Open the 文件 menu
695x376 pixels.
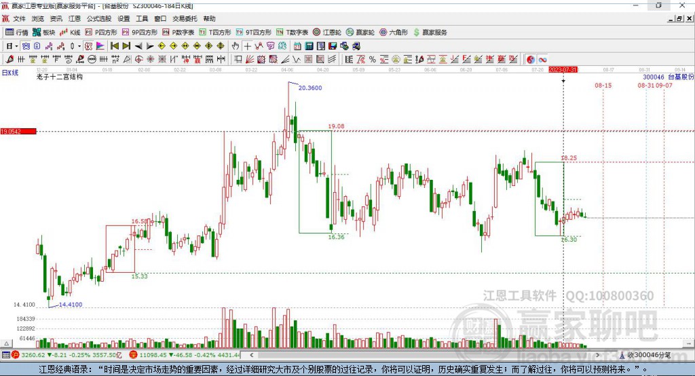[20, 18]
